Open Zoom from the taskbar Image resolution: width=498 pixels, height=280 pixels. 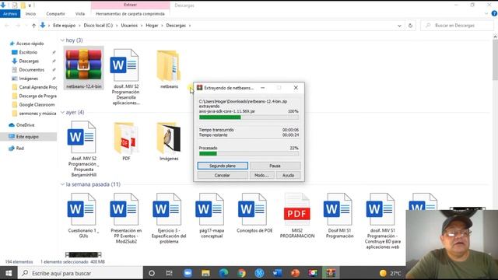(188, 273)
